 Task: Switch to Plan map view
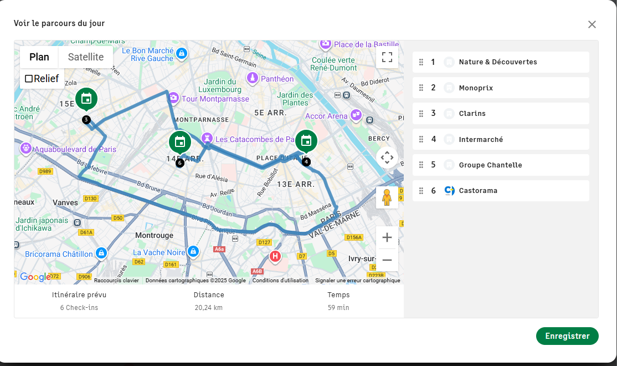click(x=39, y=57)
